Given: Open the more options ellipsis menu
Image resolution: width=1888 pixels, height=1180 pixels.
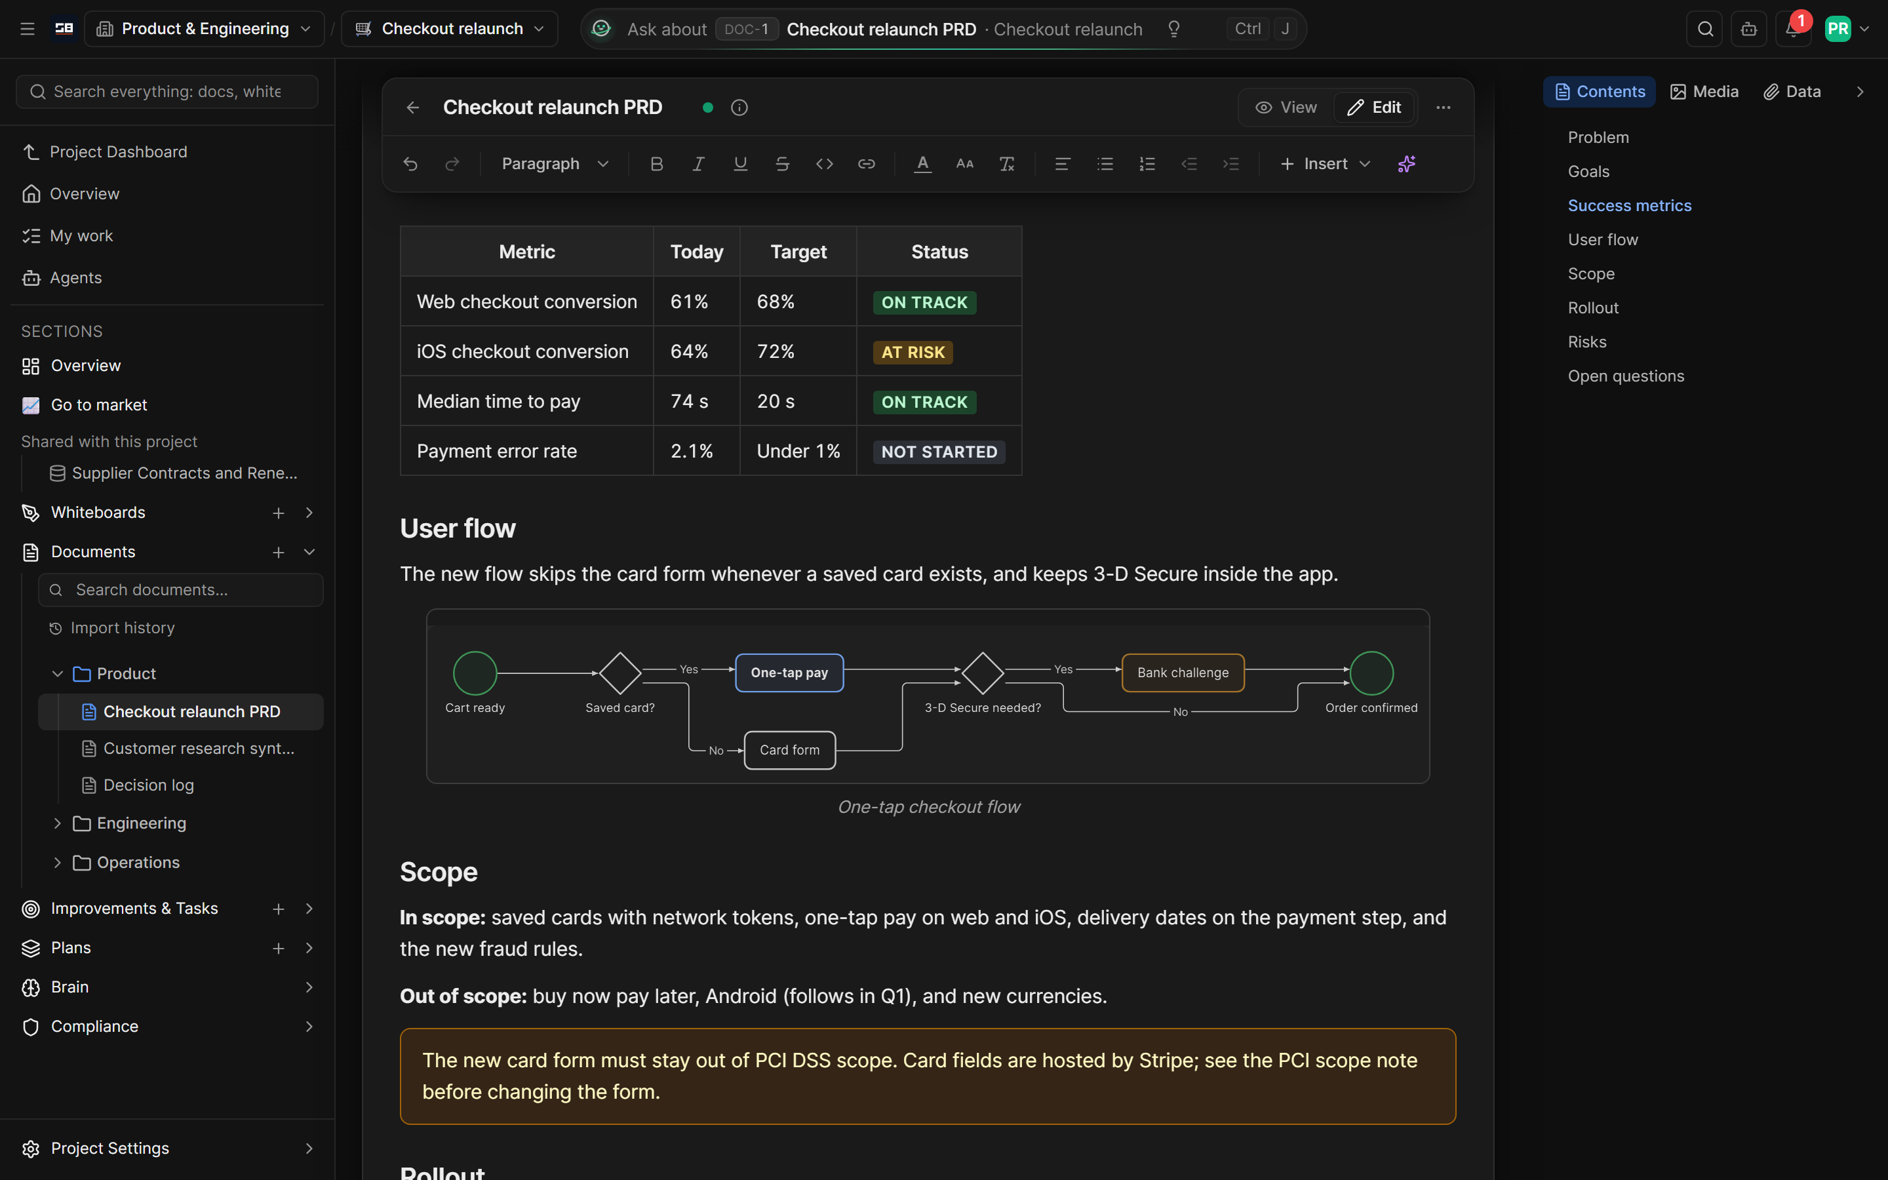Looking at the screenshot, I should pyautogui.click(x=1444, y=108).
